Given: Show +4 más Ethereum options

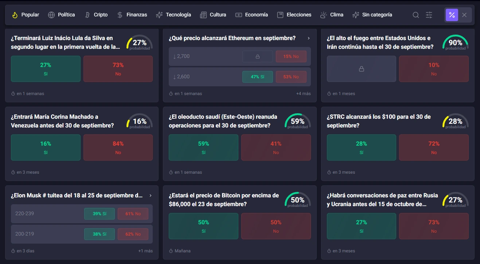Looking at the screenshot, I should (304, 94).
